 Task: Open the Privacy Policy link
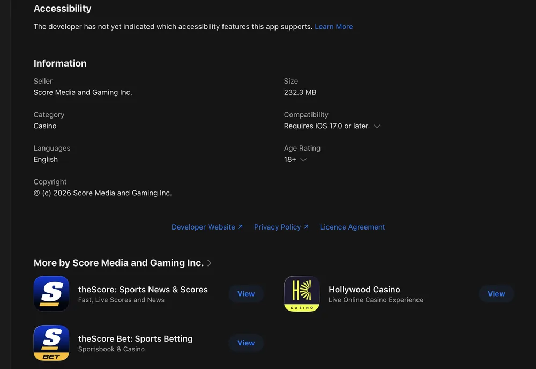pos(281,227)
